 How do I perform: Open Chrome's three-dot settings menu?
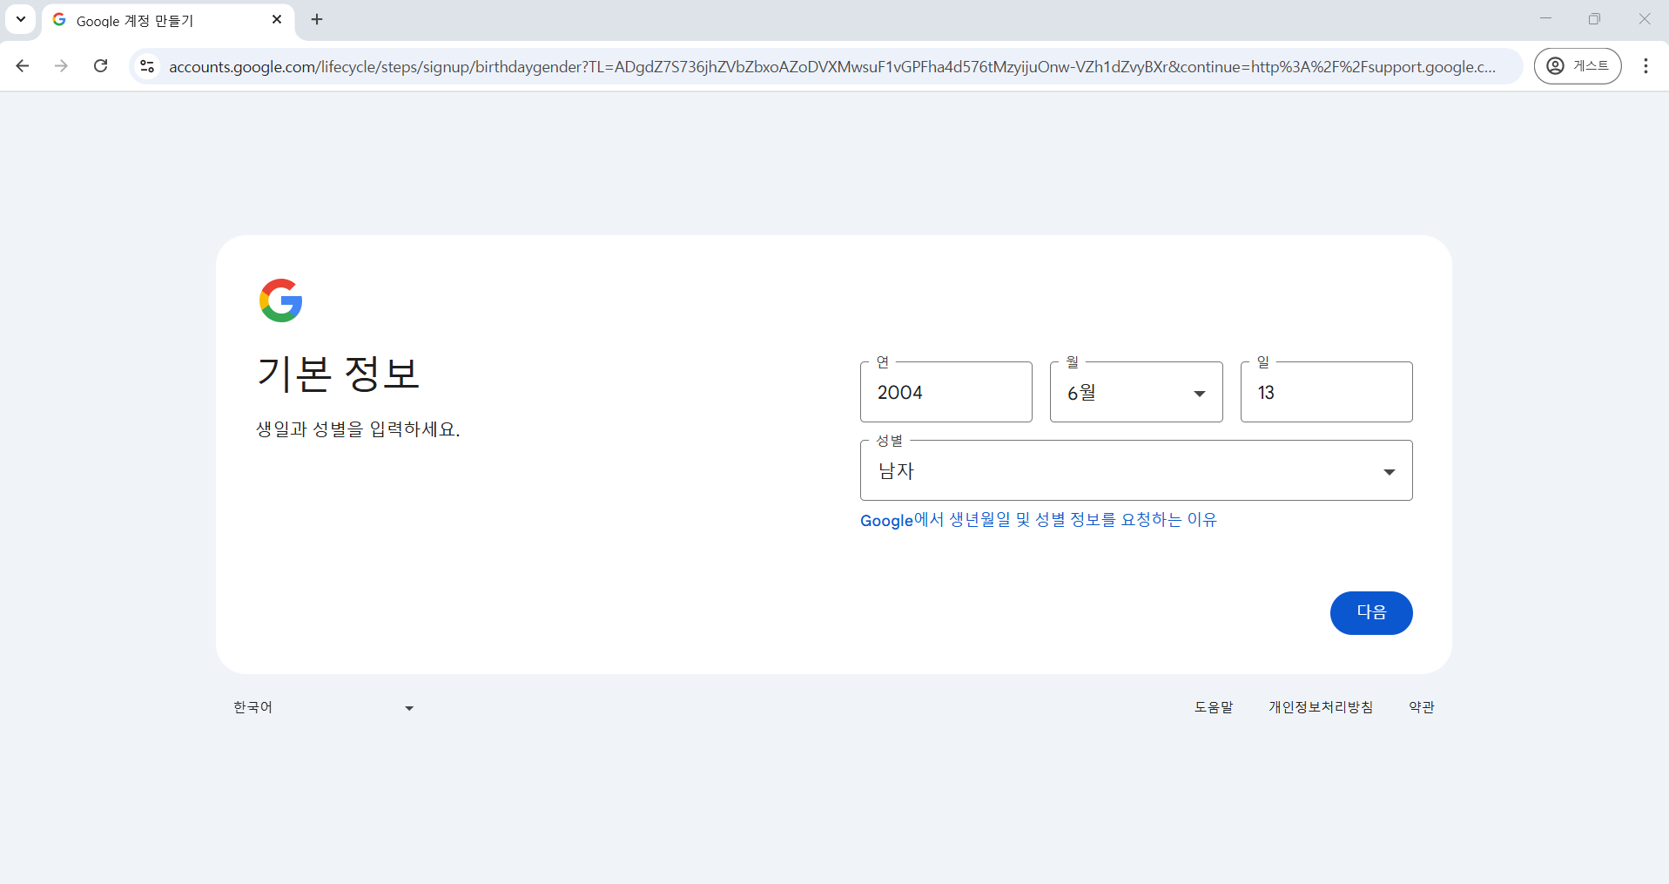(1645, 65)
